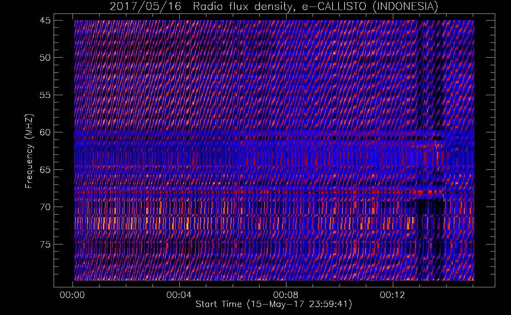Click the 'Start Time (15-May-17 23:59:41)' label
The image size is (511, 315).
point(274,304)
